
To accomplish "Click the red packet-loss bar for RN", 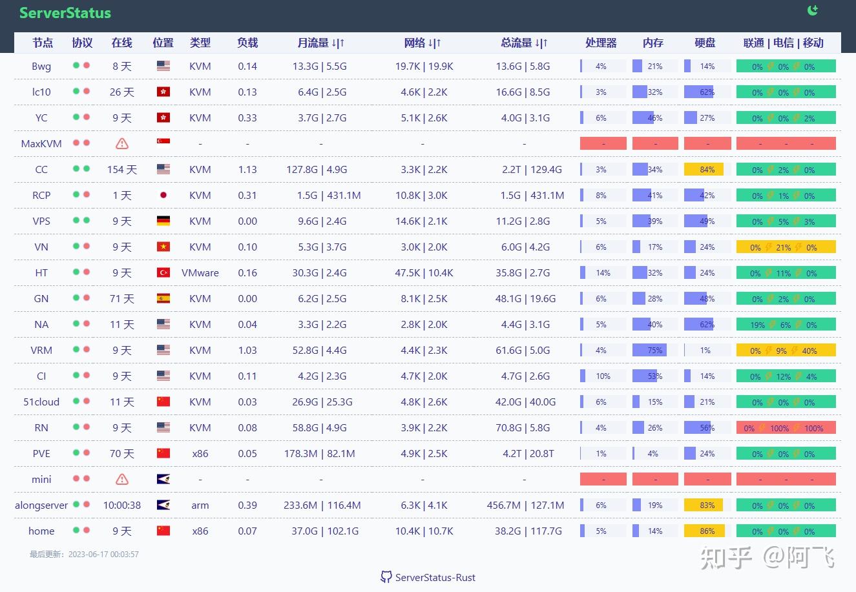I will 786,427.
